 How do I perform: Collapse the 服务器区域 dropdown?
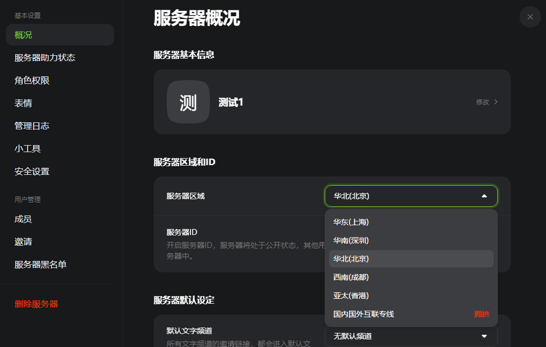(x=484, y=196)
